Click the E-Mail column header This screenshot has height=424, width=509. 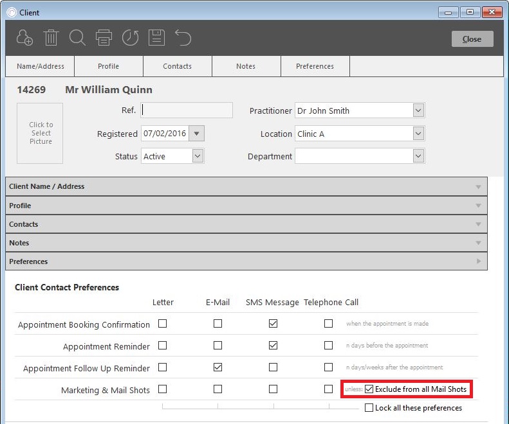click(x=217, y=303)
